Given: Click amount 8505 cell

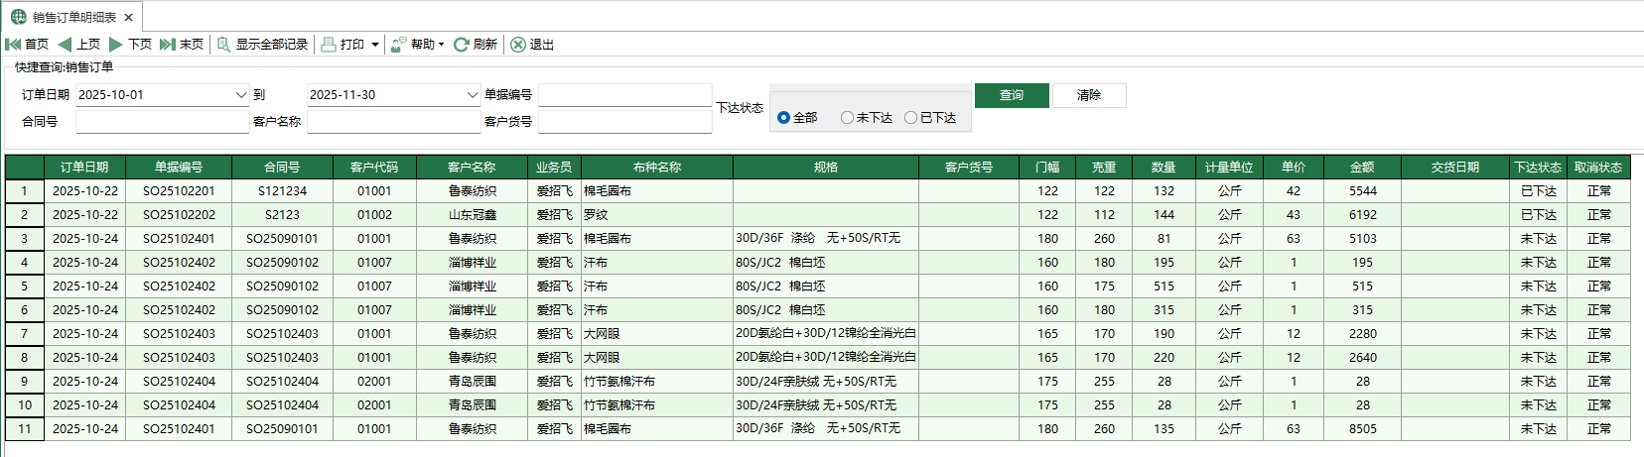Looking at the screenshot, I should point(1362,429).
